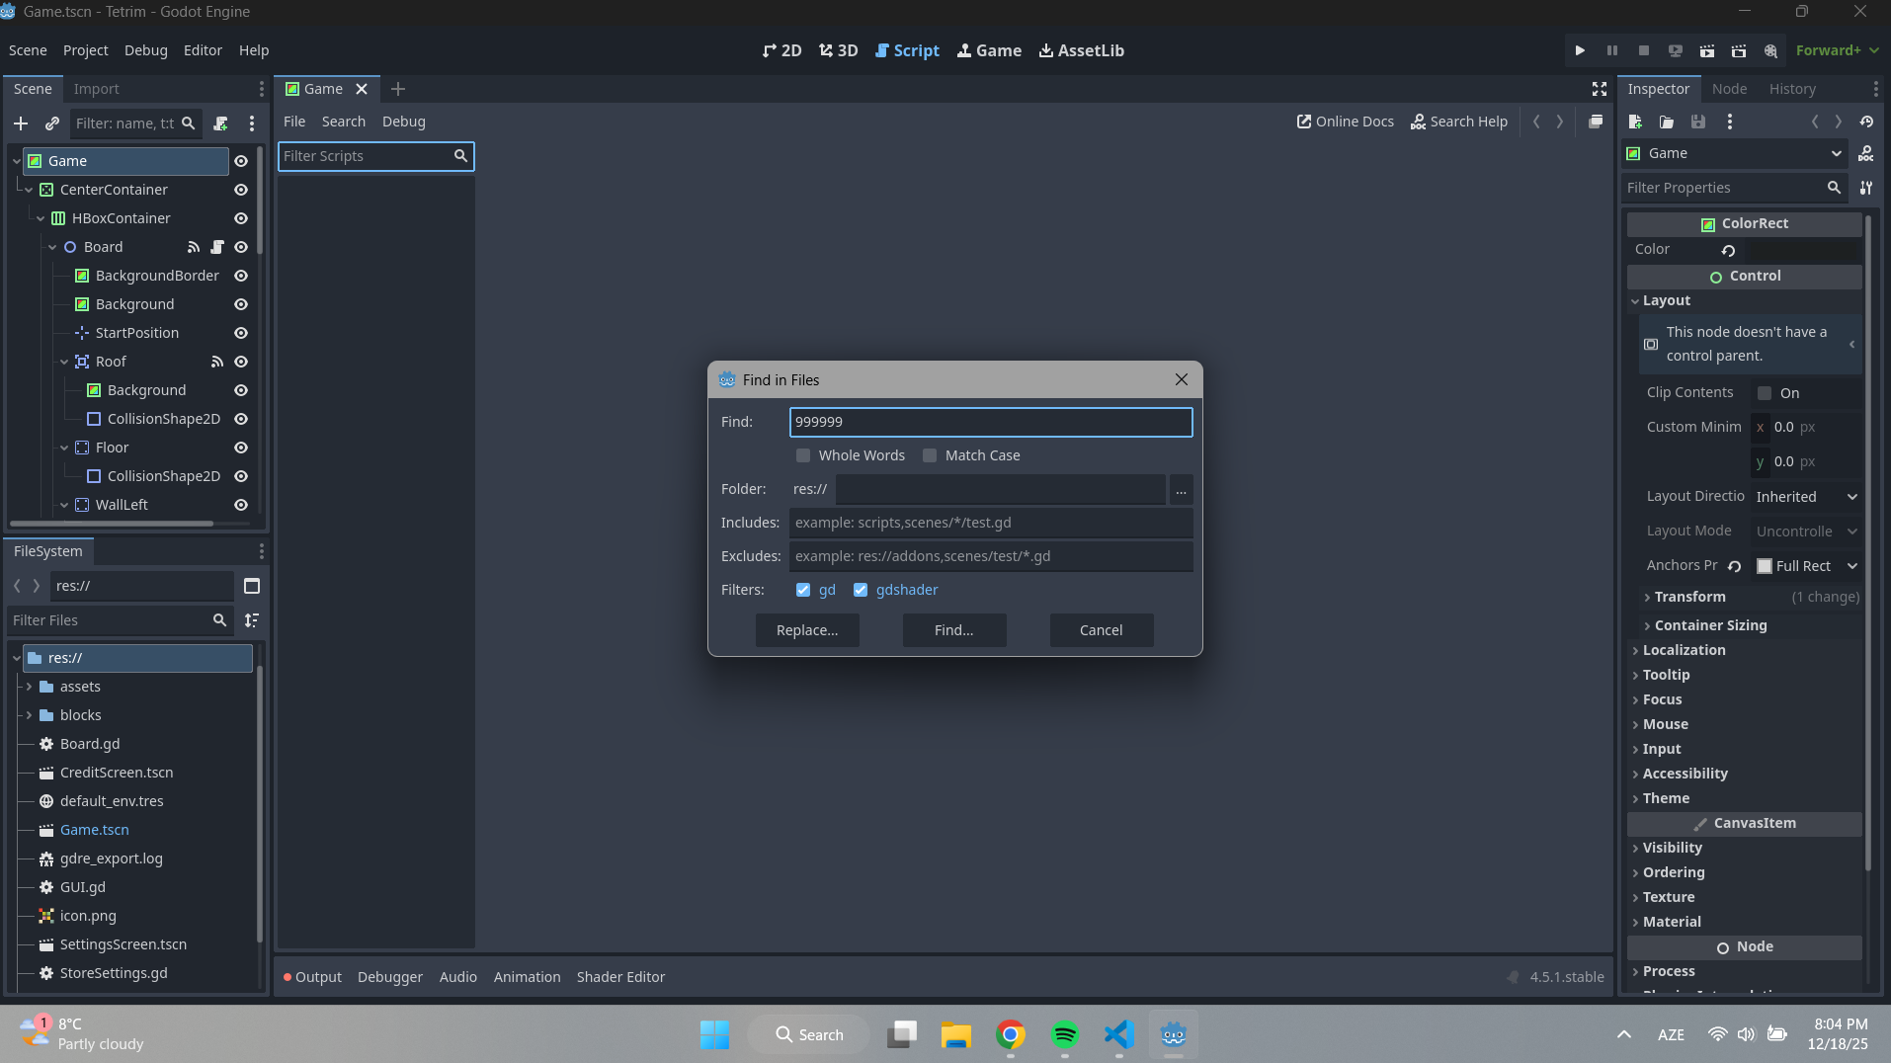
Task: Click the Run Project play icon
Action: pyautogui.click(x=1580, y=50)
